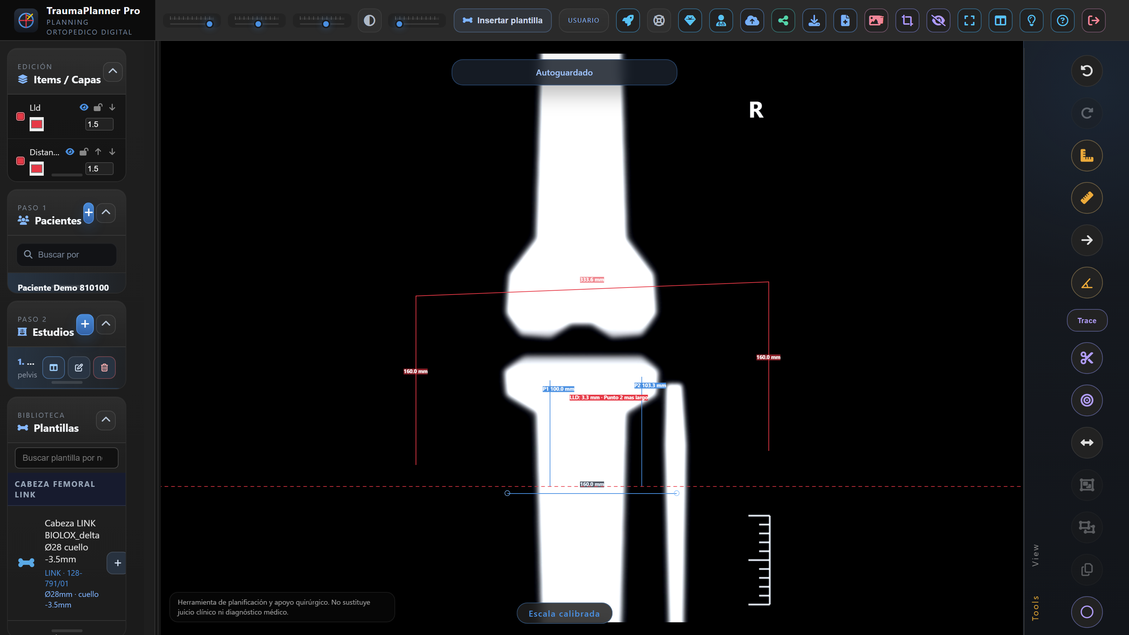Image resolution: width=1129 pixels, height=635 pixels.
Task: Click the Insertar plantilla button
Action: click(503, 20)
